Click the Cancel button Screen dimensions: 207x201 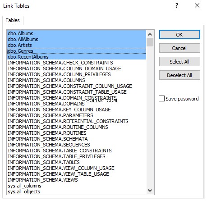point(179,48)
